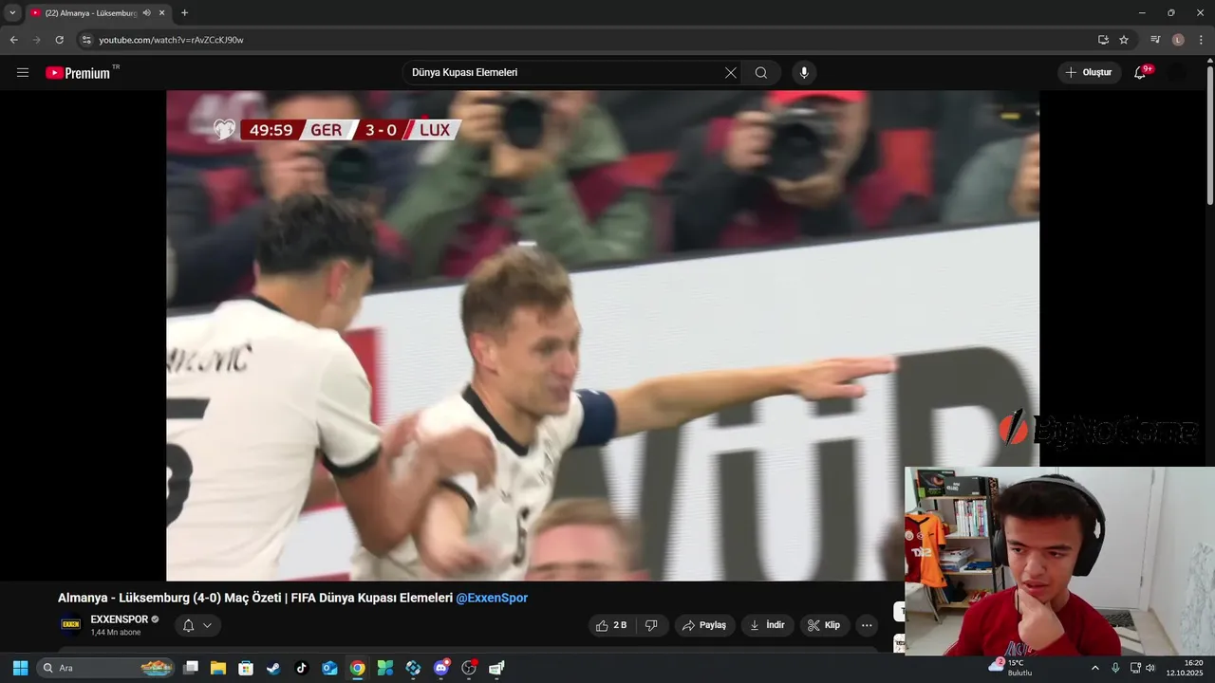Download the video with İndir
Viewport: 1215px width, 683px height.
[x=767, y=625]
